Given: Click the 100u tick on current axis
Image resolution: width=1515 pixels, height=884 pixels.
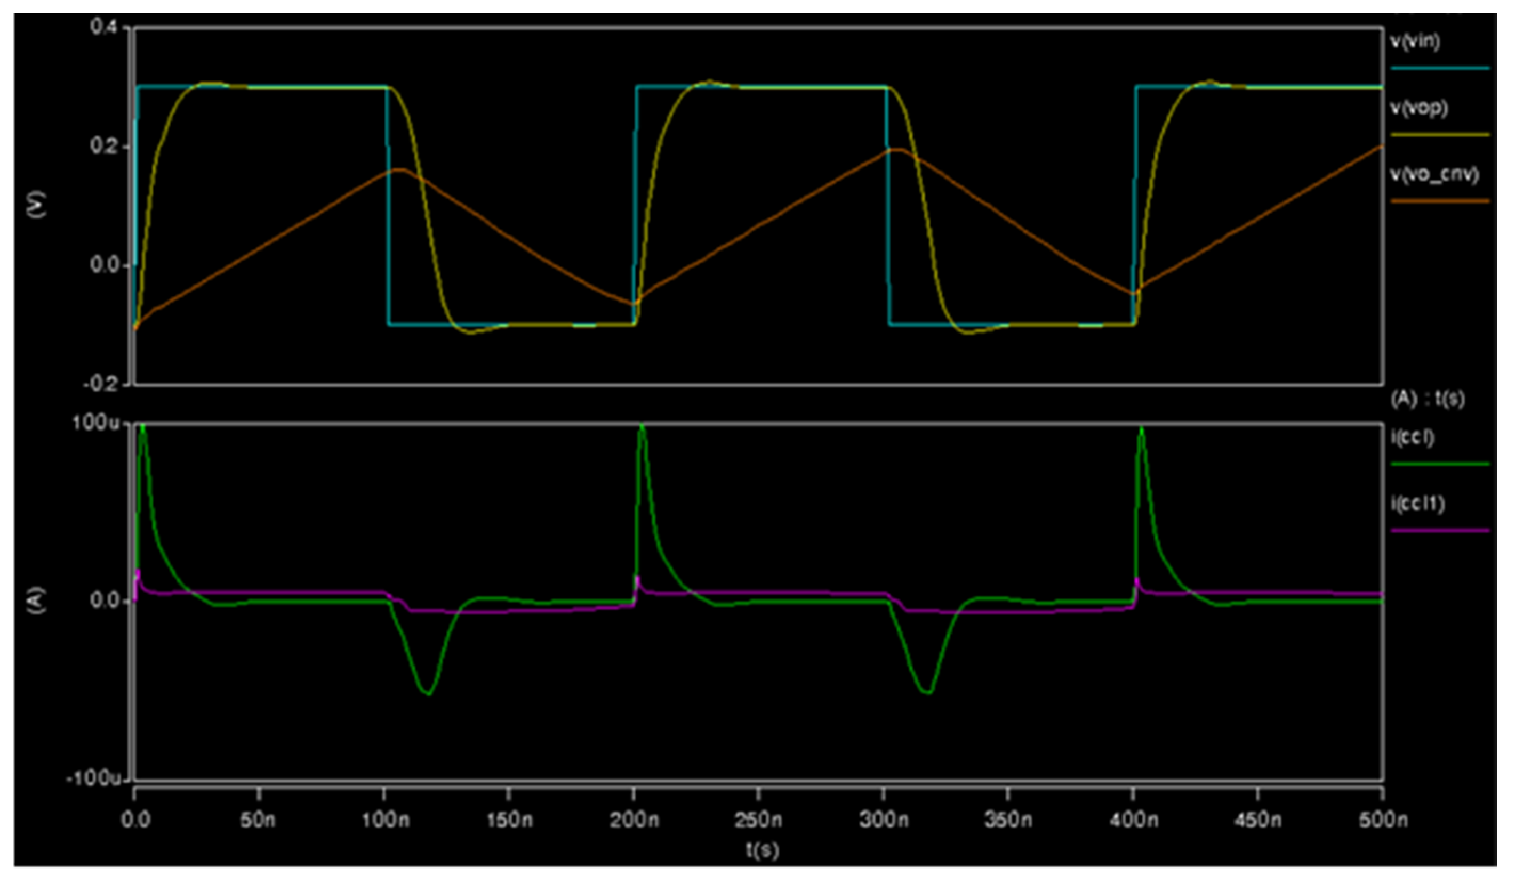Looking at the screenshot, I should (95, 424).
